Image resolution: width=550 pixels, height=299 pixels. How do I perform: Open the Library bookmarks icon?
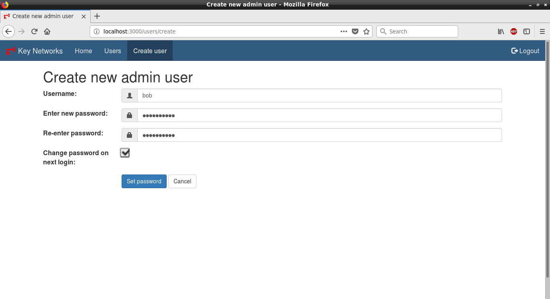pos(501,31)
